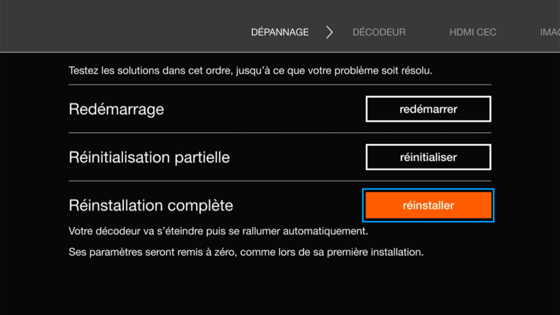Click the Réinstallation complète title
Viewport: 560px width, 315px height.
pyautogui.click(x=151, y=205)
